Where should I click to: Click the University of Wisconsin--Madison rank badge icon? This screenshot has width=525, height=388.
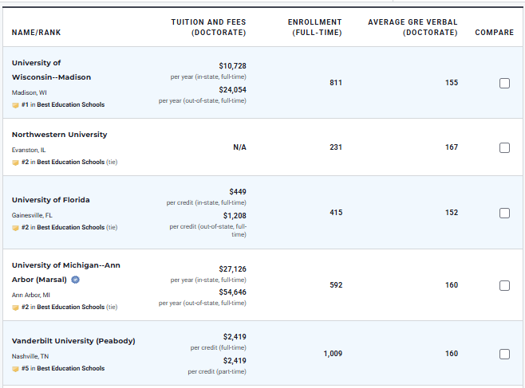(15, 104)
